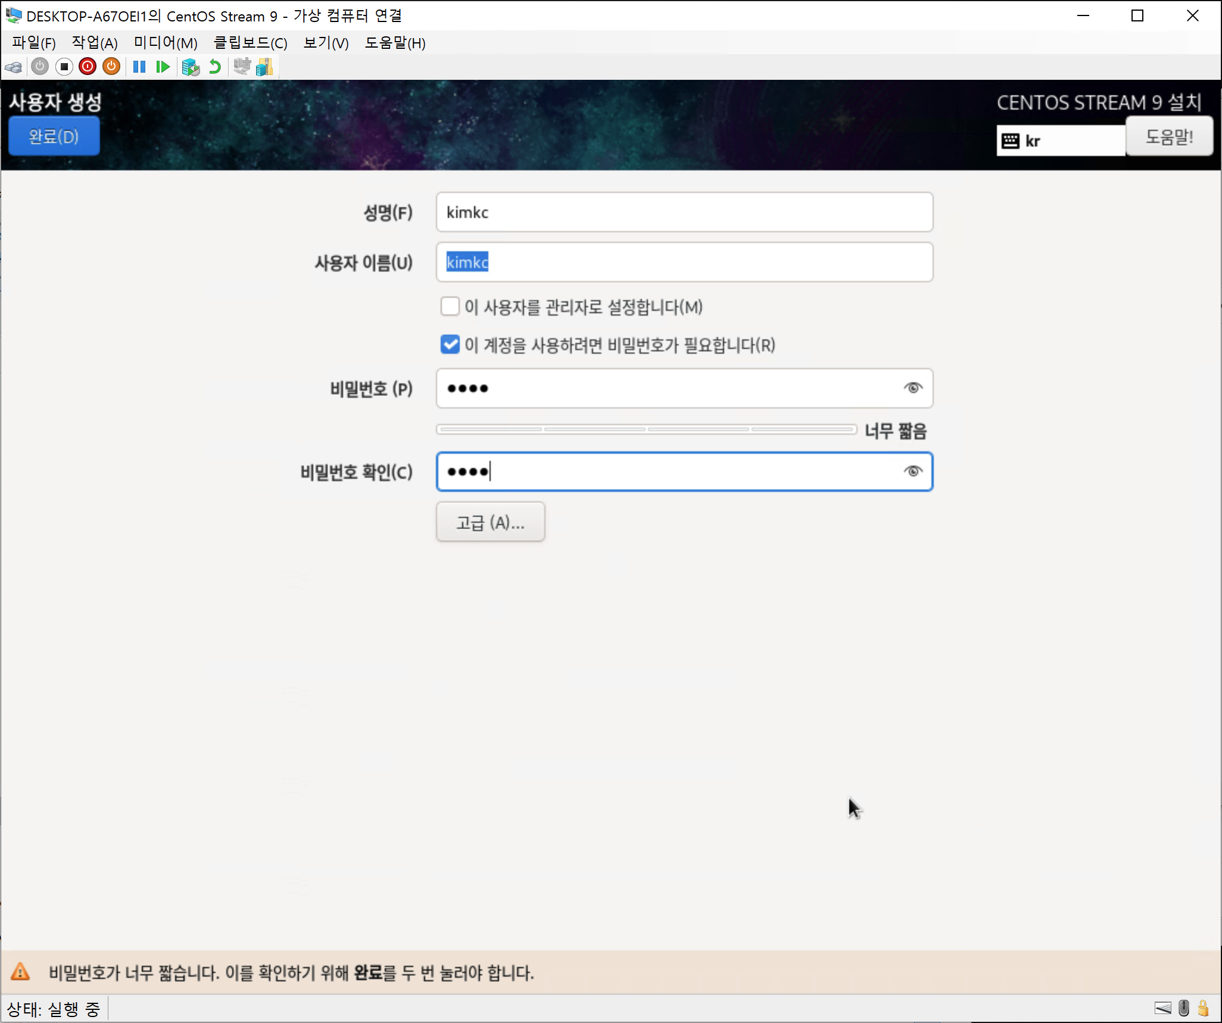Click the Share/Resources toolbar icon

coord(264,67)
